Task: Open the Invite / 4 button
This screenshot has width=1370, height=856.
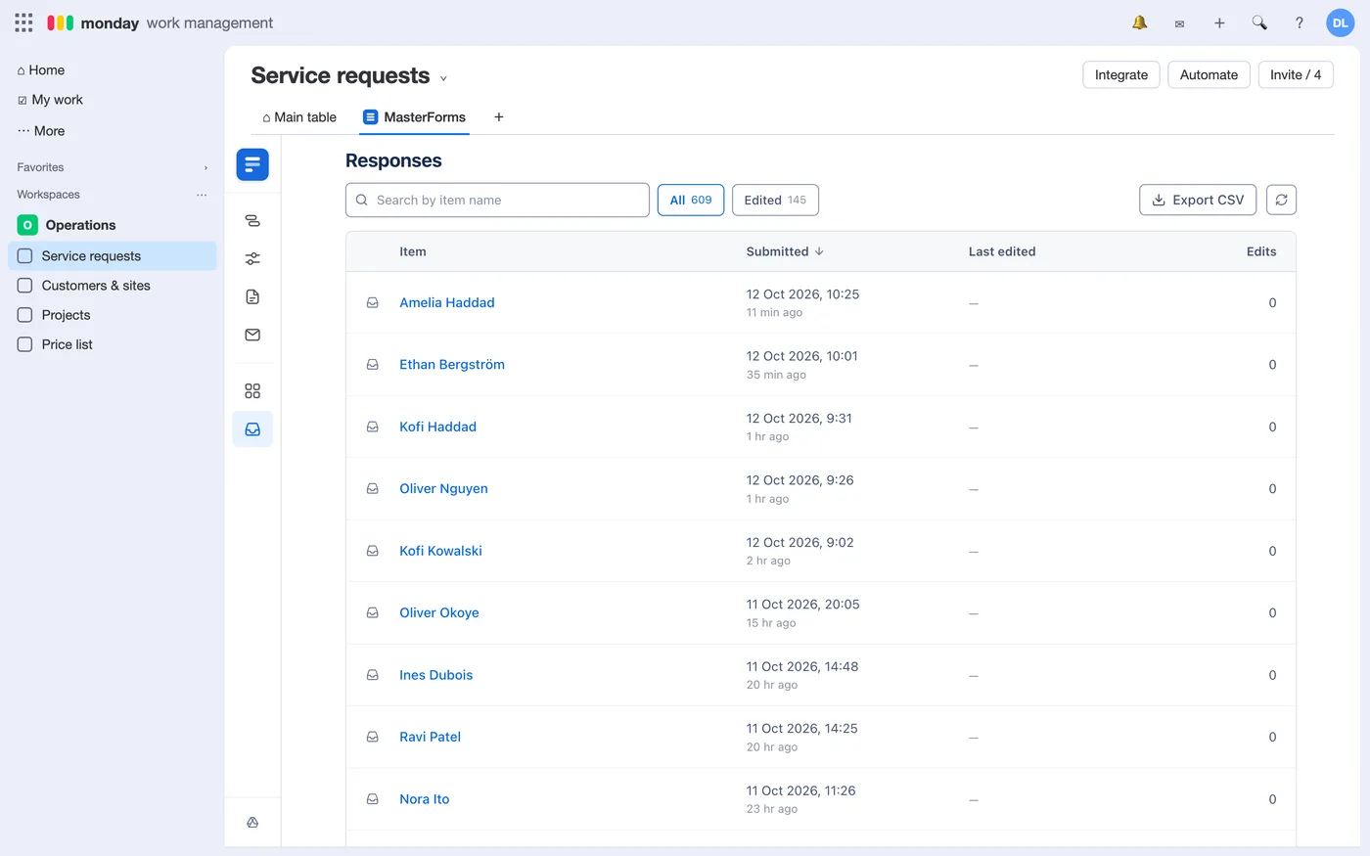Action: 1296,74
